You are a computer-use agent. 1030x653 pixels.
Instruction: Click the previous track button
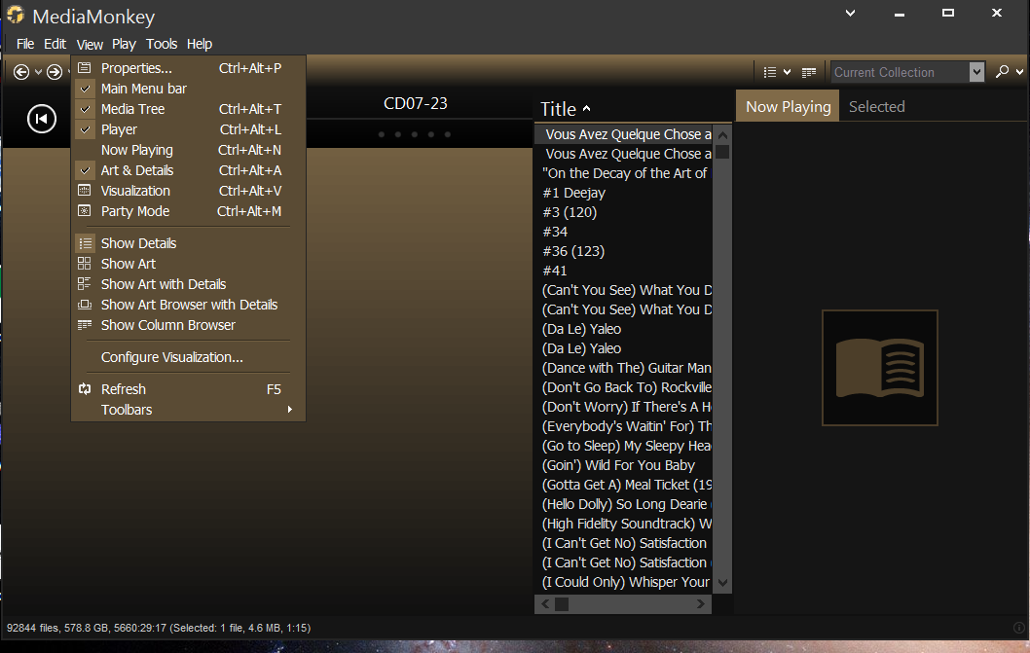coord(41,119)
